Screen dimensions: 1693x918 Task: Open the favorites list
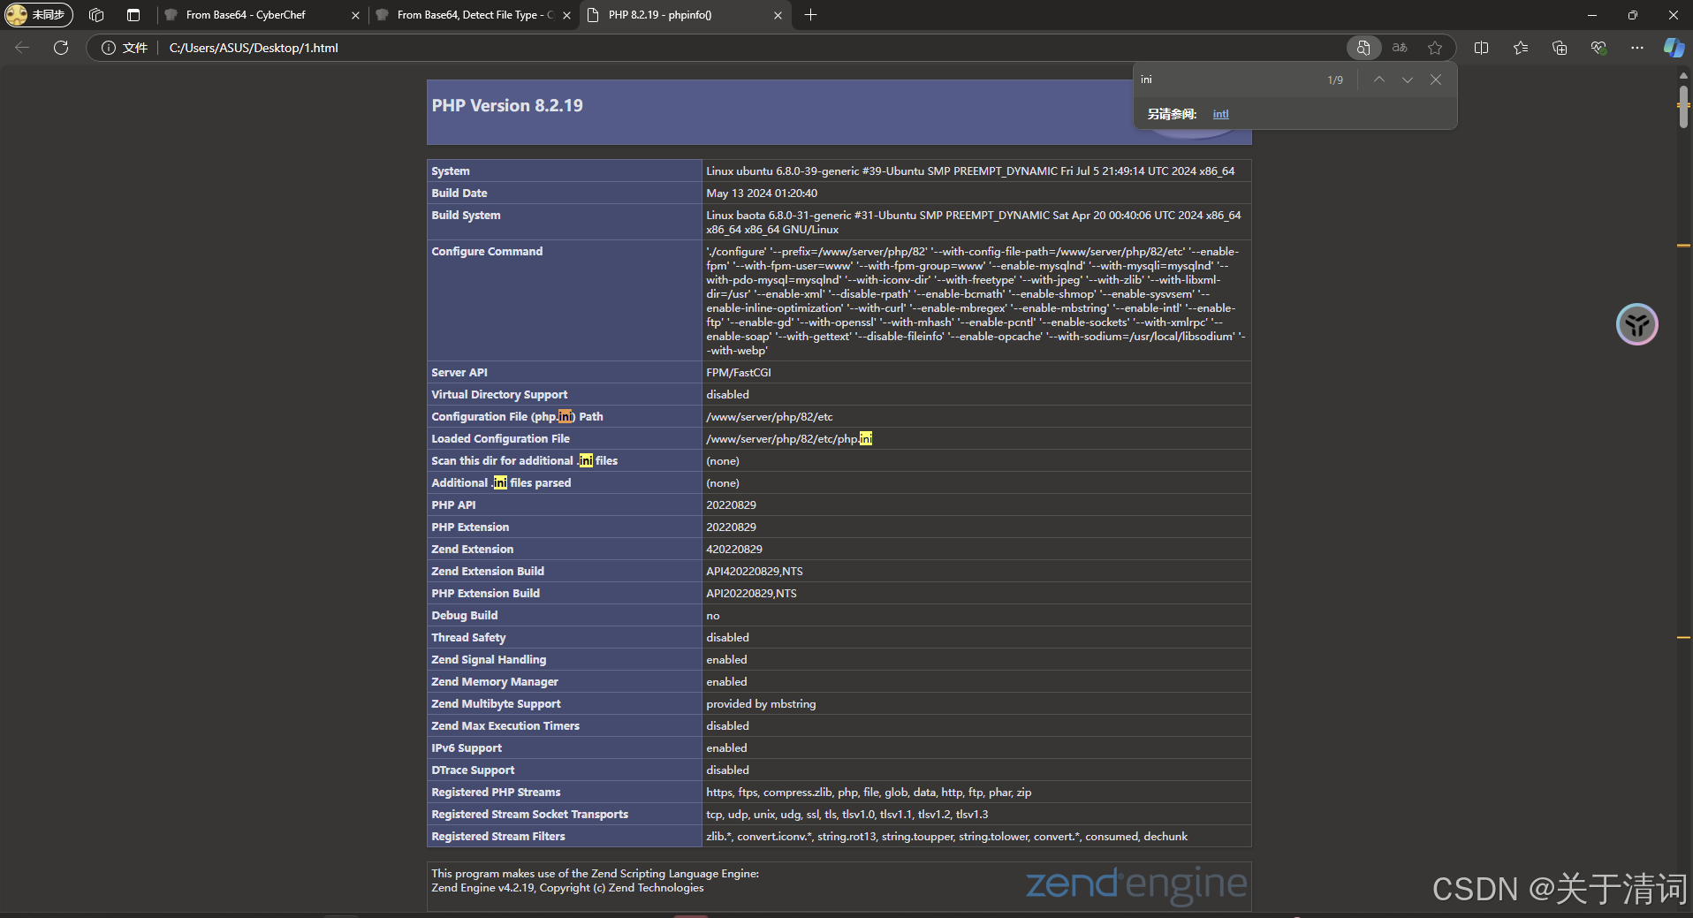(1521, 48)
